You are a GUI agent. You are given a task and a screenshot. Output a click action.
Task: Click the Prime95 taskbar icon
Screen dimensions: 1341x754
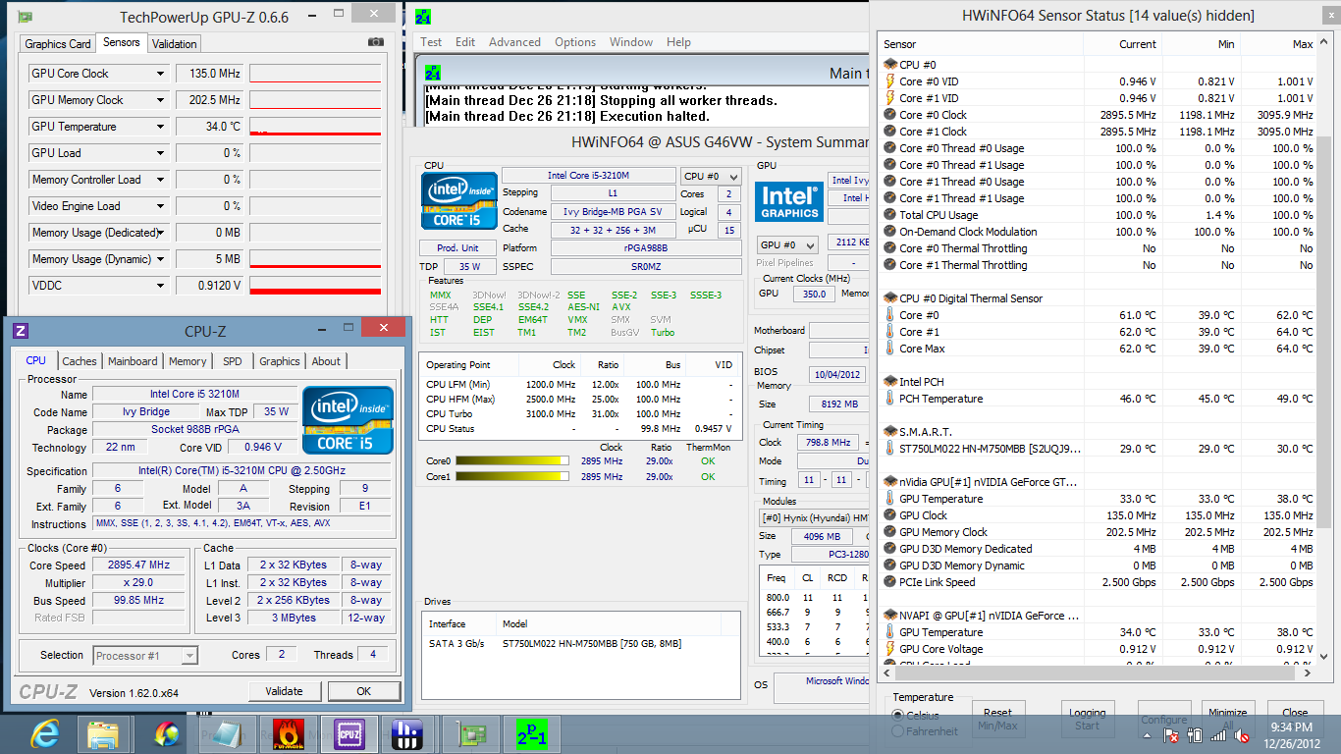[531, 733]
